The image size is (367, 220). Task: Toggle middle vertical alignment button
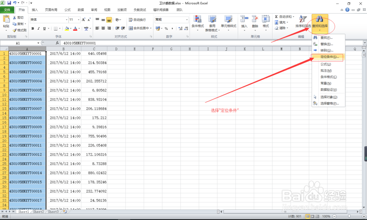pyautogui.click(x=103, y=20)
